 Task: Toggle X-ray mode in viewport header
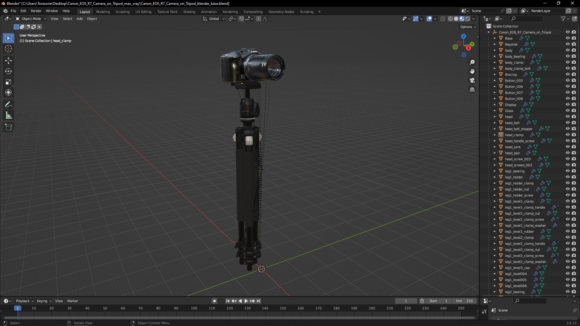point(443,19)
